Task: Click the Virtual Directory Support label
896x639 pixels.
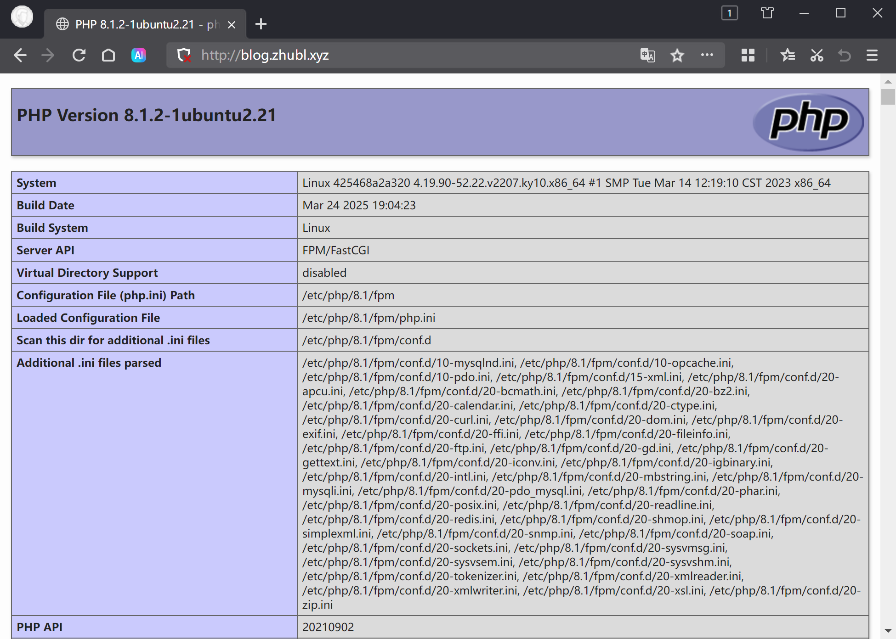Action: (x=87, y=273)
